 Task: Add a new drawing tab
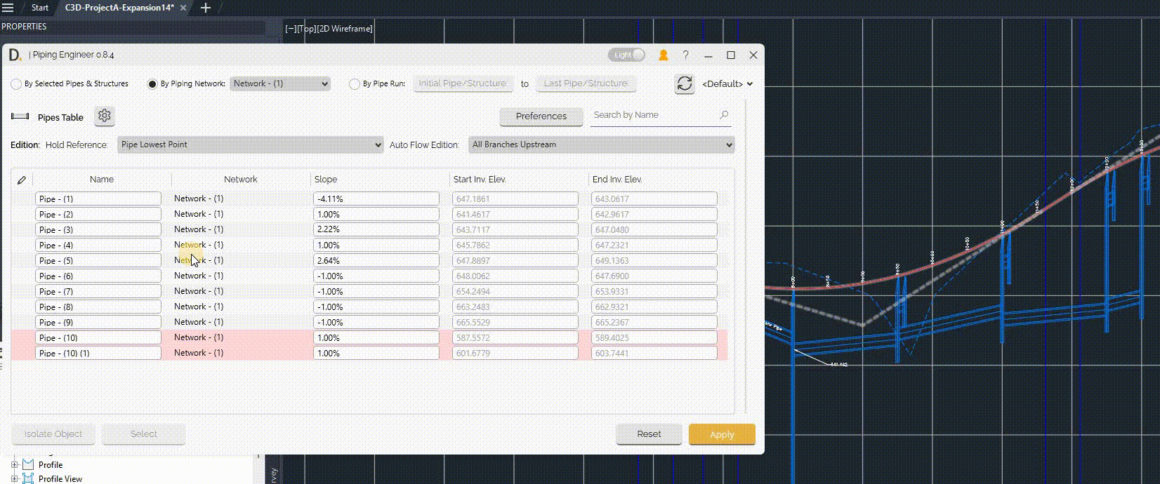pyautogui.click(x=206, y=8)
